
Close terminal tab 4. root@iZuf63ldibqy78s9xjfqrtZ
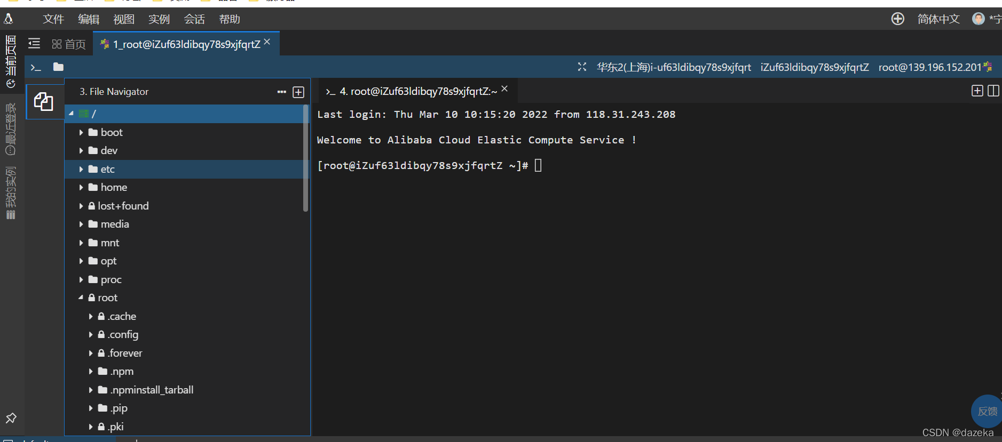coord(504,89)
